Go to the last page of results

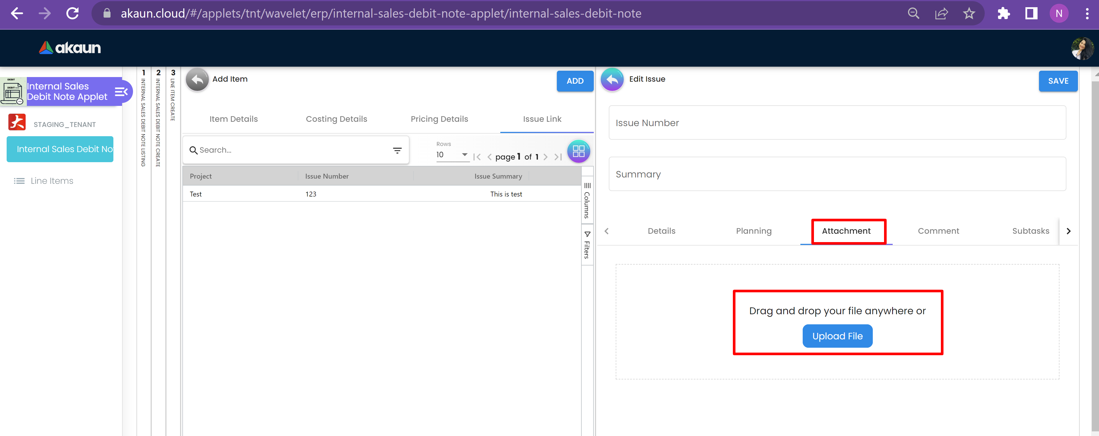(x=558, y=157)
